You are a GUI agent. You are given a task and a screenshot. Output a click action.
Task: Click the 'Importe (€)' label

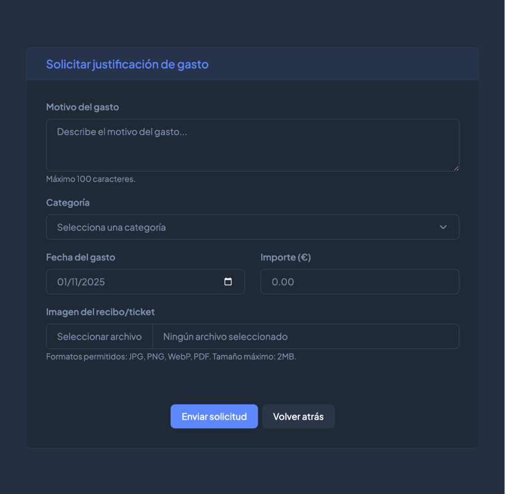point(285,257)
